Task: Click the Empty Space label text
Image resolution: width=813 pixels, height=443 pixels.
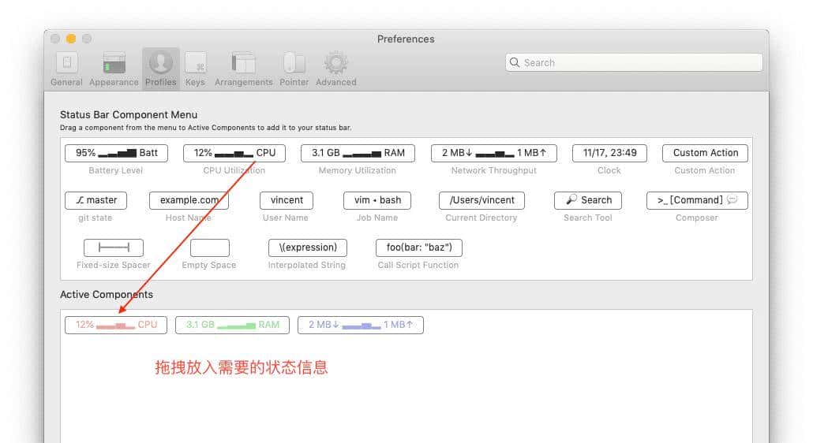Action: [209, 265]
